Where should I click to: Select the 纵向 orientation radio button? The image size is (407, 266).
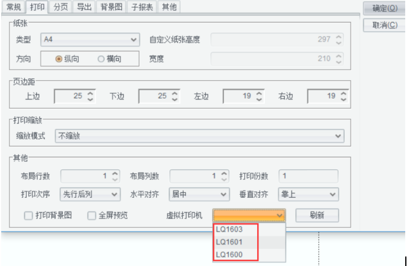pos(59,59)
